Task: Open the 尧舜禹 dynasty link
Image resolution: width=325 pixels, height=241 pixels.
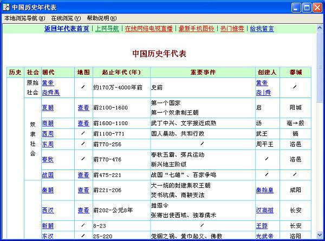Action: 51,93
